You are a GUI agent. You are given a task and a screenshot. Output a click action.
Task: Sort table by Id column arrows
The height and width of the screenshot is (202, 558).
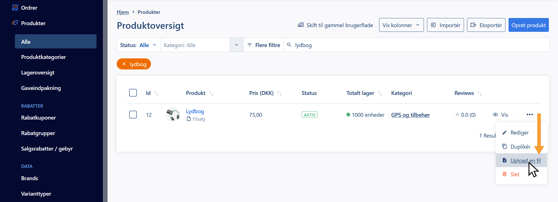(157, 93)
